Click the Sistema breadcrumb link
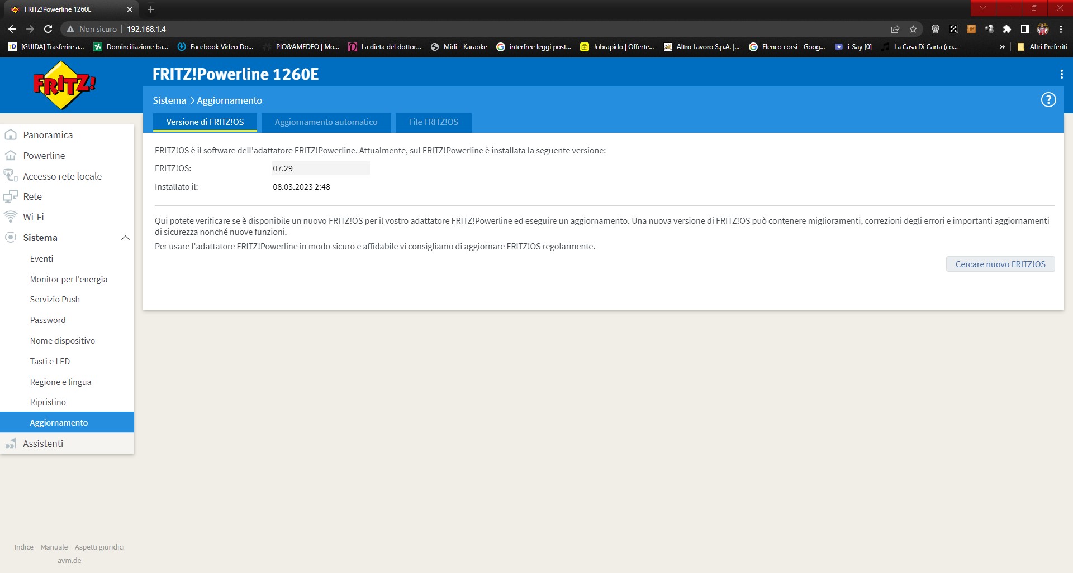The height and width of the screenshot is (573, 1073). (169, 100)
